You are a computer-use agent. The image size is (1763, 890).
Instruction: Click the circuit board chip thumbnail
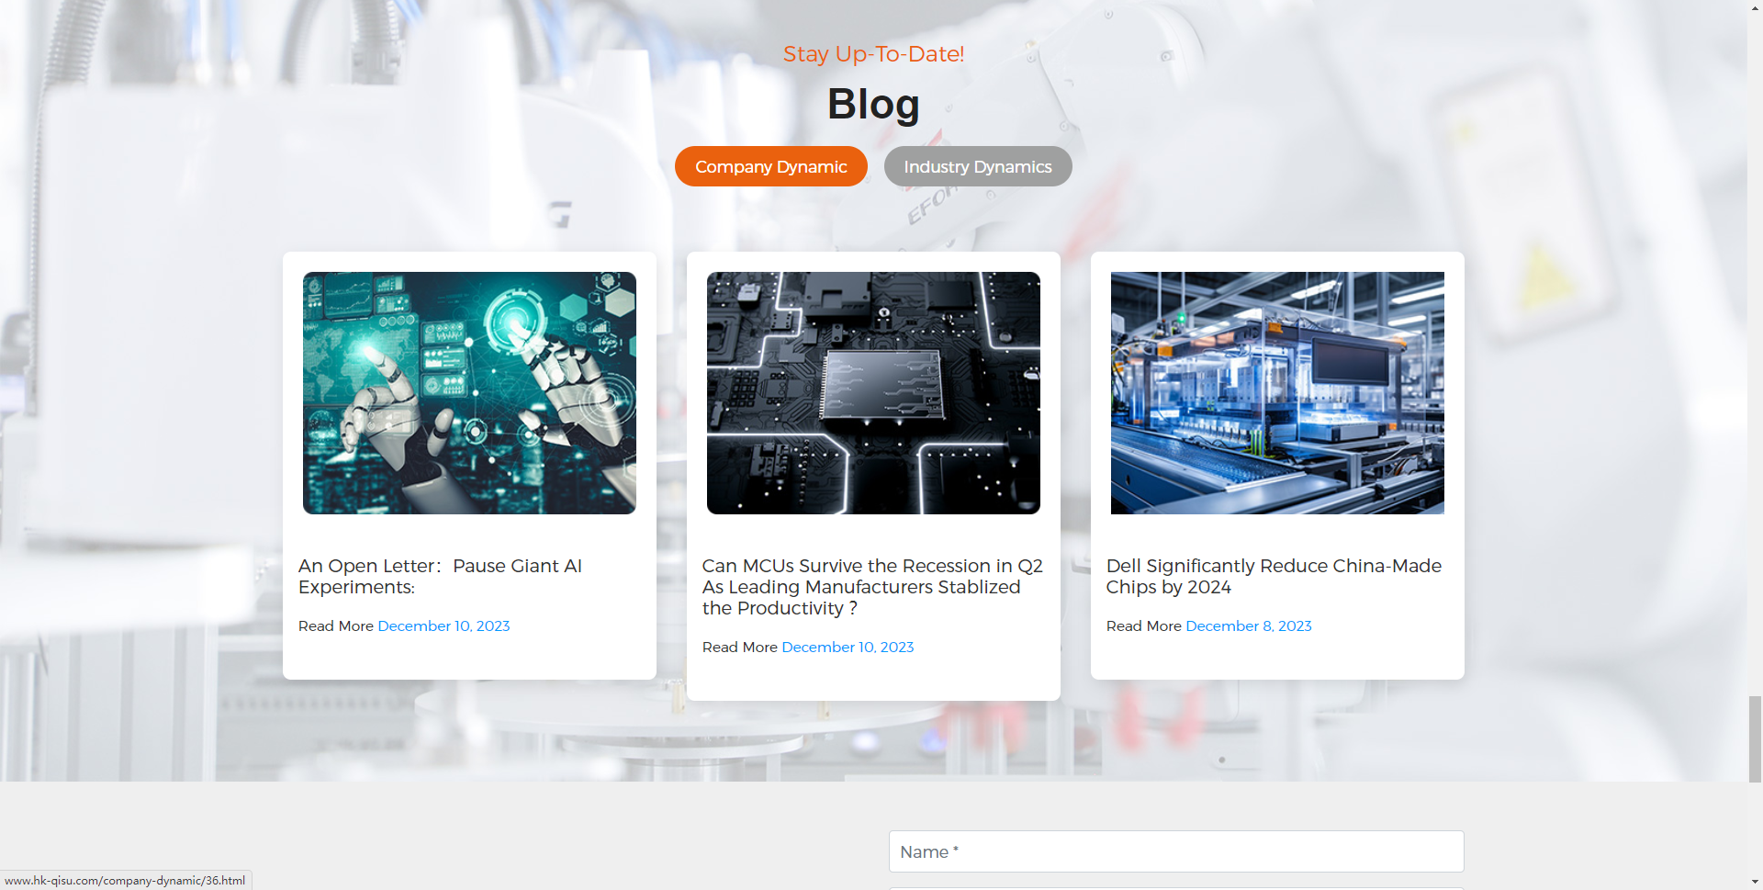tap(873, 392)
